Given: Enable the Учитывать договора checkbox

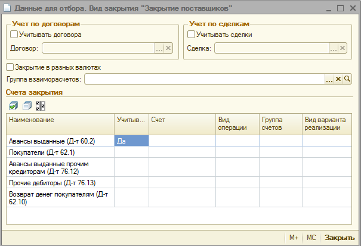Looking at the screenshot, I should point(14,35).
